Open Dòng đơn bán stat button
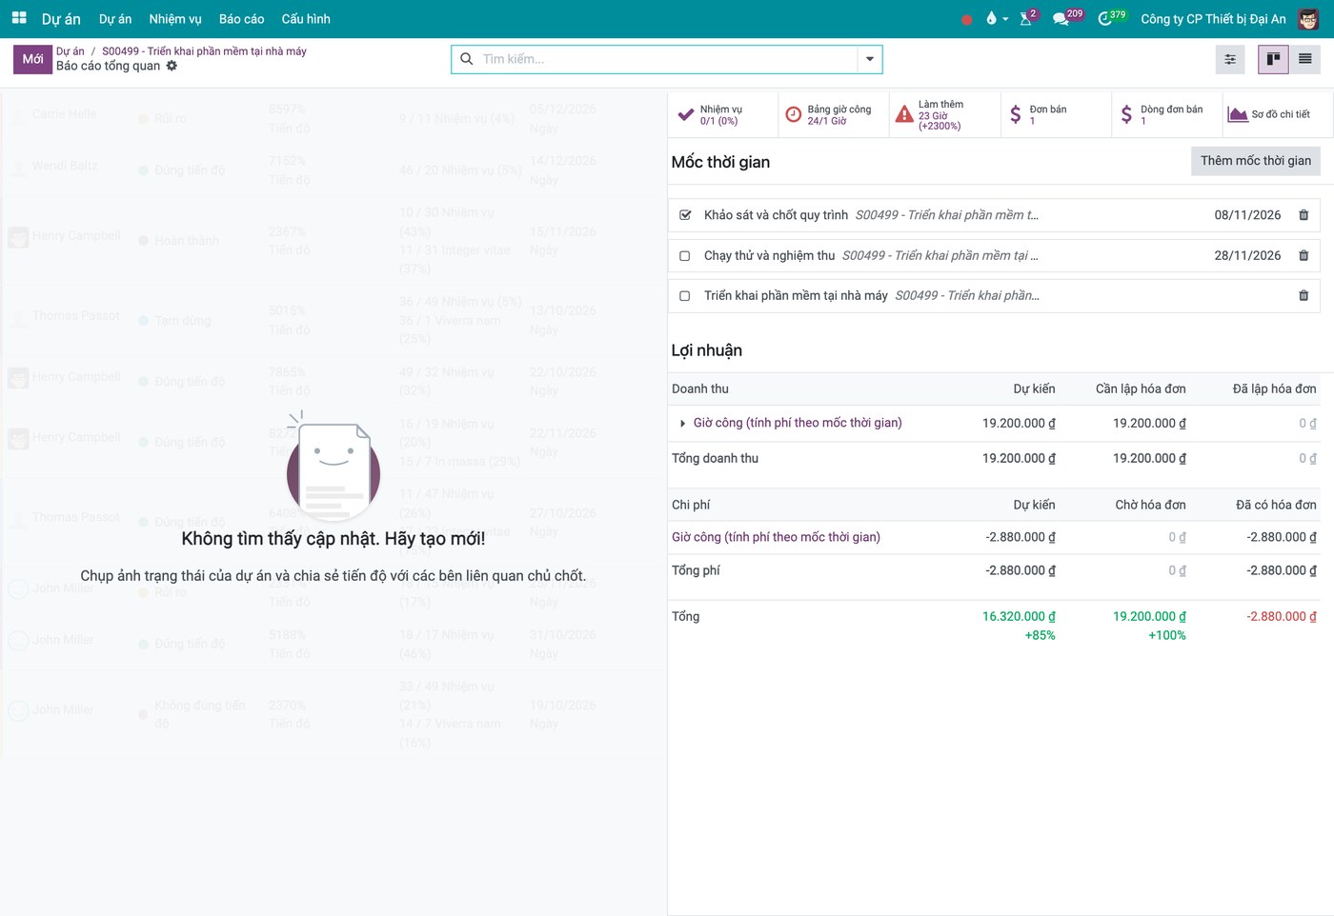This screenshot has width=1334, height=916. tap(1167, 115)
